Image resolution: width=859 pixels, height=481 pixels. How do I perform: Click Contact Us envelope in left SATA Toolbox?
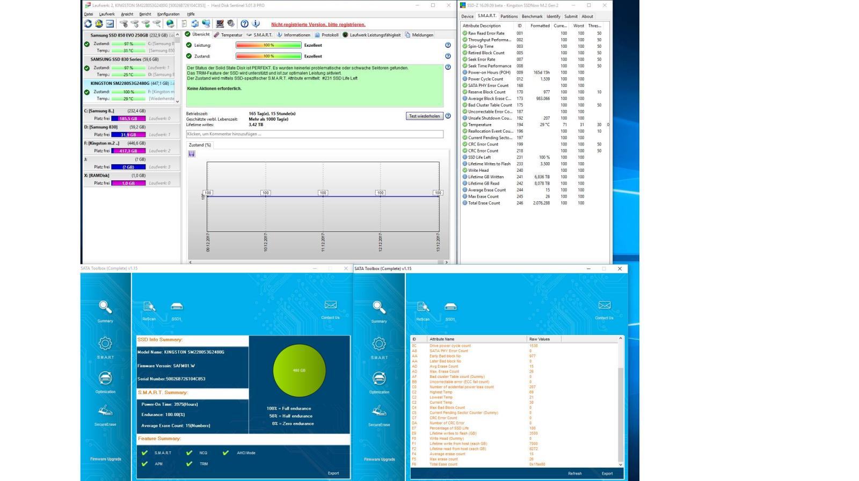(330, 309)
